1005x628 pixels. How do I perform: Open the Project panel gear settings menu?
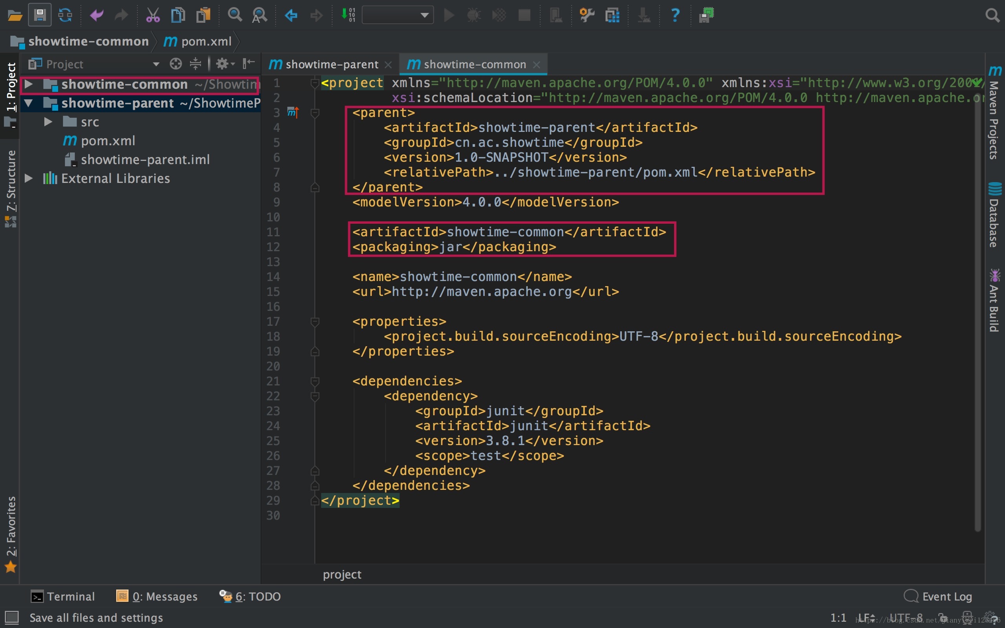(225, 64)
